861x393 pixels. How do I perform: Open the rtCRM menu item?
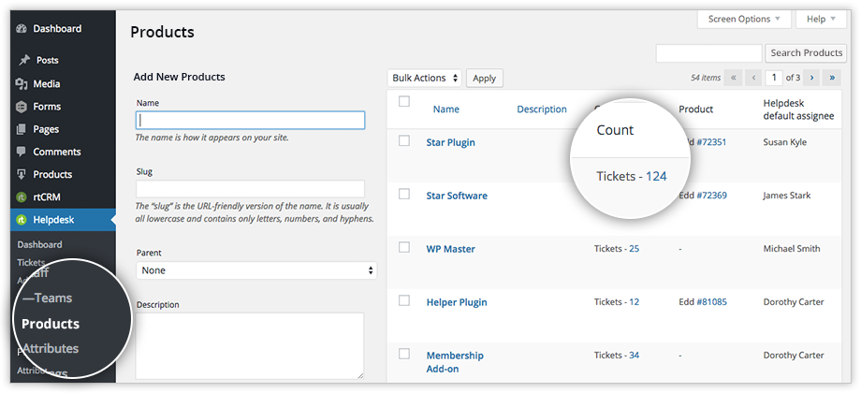pos(47,196)
